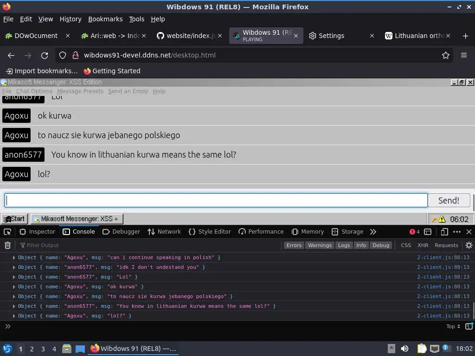Open the Firefox hamburger application menu
The width and height of the screenshot is (475, 356).
464,55
